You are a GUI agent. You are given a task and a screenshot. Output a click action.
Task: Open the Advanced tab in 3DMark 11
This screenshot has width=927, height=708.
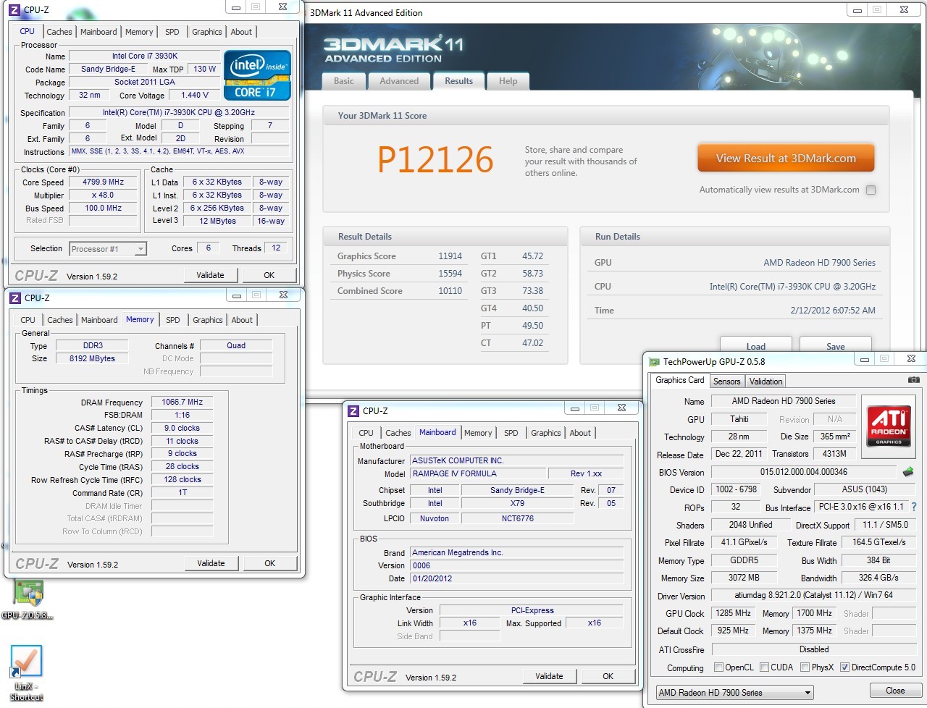pos(399,81)
